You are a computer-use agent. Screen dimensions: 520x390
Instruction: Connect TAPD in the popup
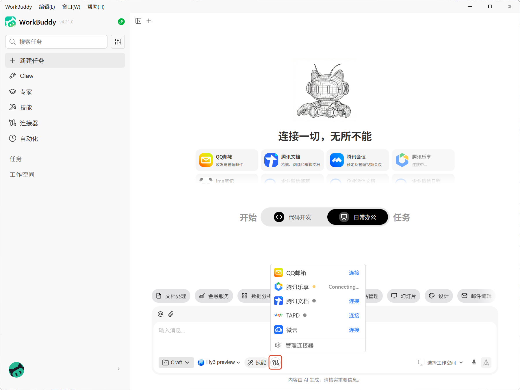point(354,315)
